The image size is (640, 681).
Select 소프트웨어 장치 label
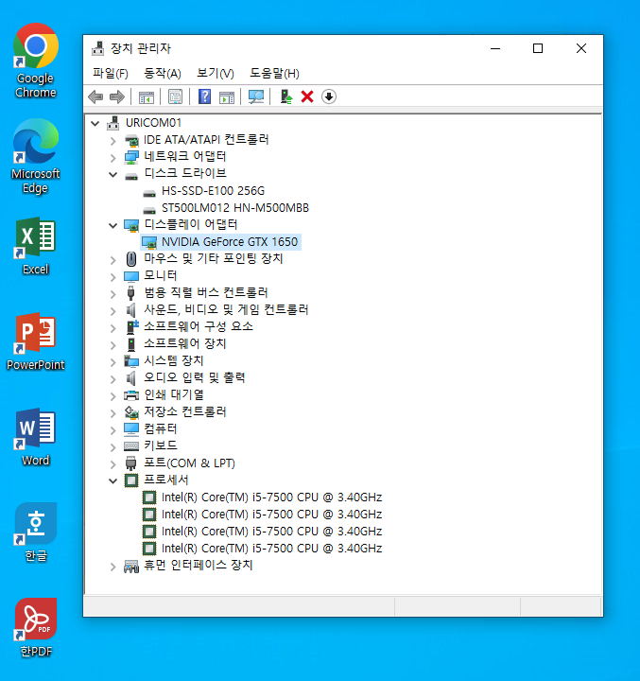185,344
